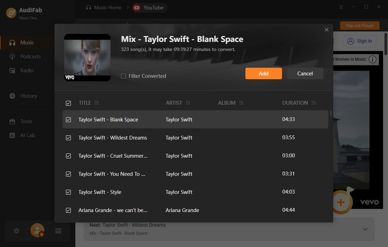The width and height of the screenshot is (388, 247).
Task: Click the song list scrollbar thumb
Action: click(331, 113)
